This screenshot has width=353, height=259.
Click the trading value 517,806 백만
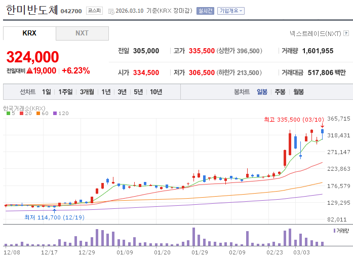pos(327,72)
